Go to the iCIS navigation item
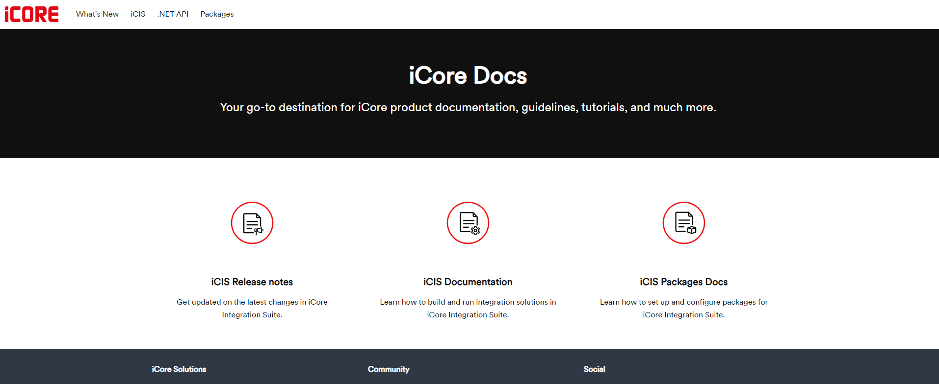Image resolution: width=939 pixels, height=384 pixels. (x=138, y=14)
